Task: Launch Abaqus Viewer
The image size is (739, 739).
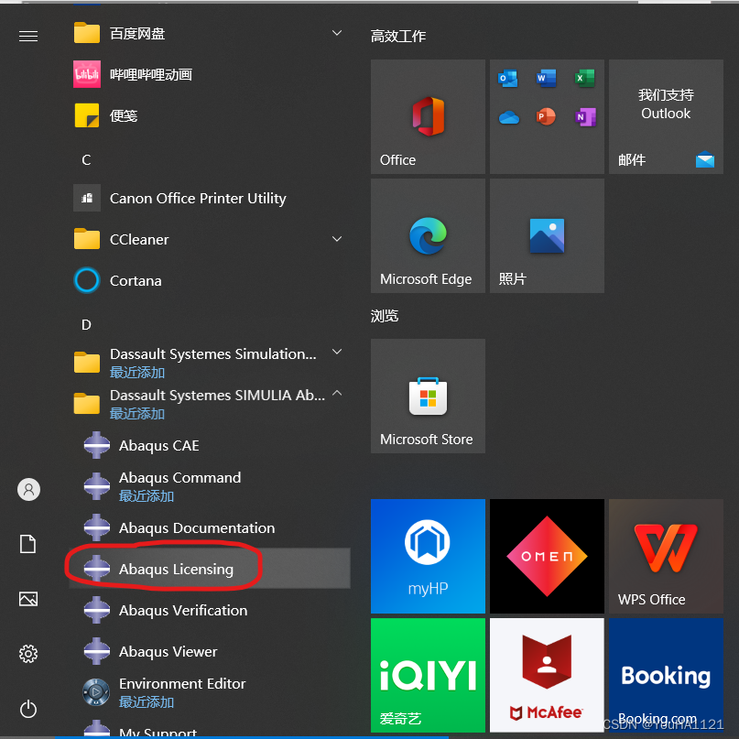Action: [x=210, y=651]
